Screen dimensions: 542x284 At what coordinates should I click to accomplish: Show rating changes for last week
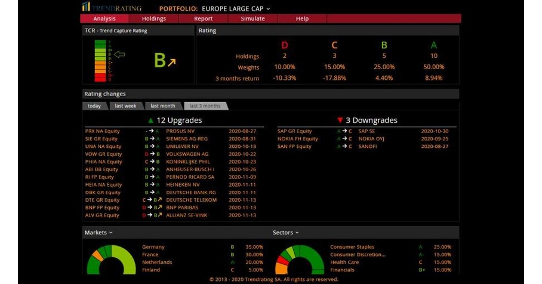(x=125, y=106)
